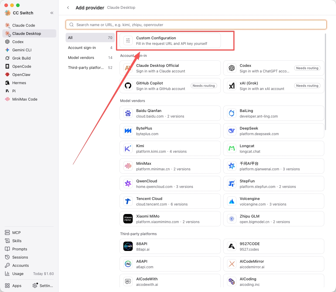
Task: Filter by Account sign-in category
Action: point(90,47)
